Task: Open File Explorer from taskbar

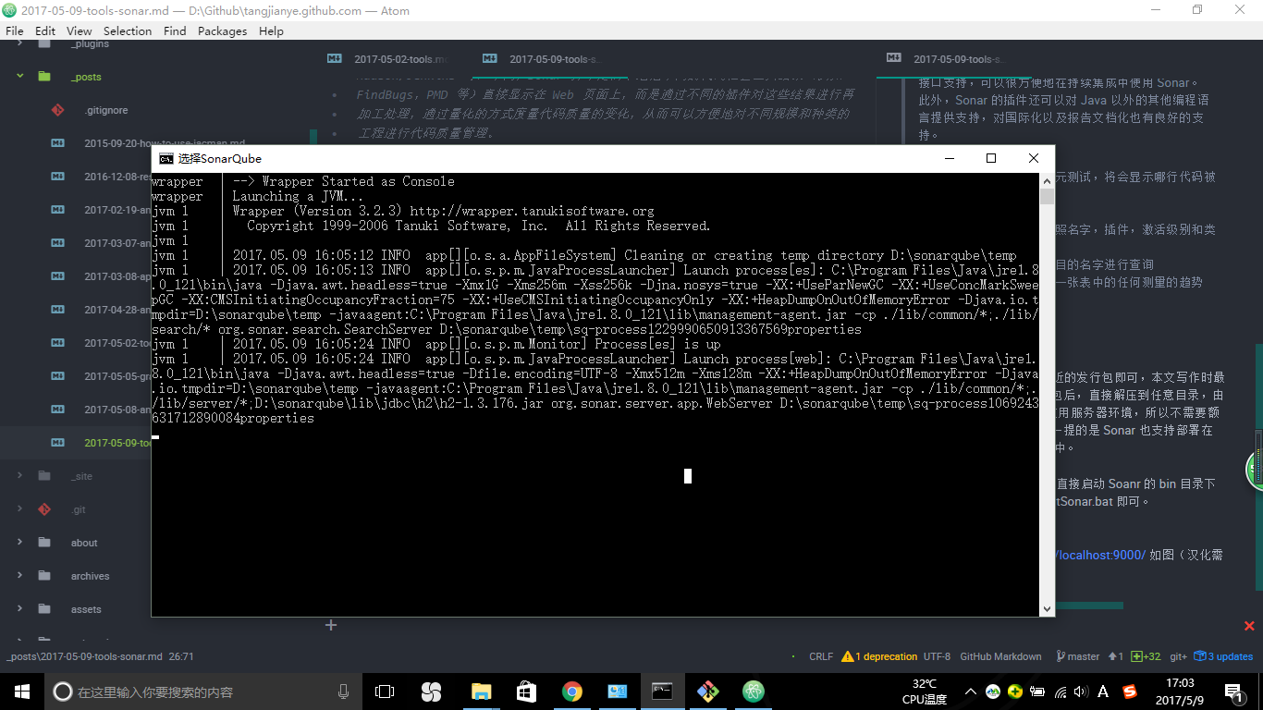Action: point(481,691)
